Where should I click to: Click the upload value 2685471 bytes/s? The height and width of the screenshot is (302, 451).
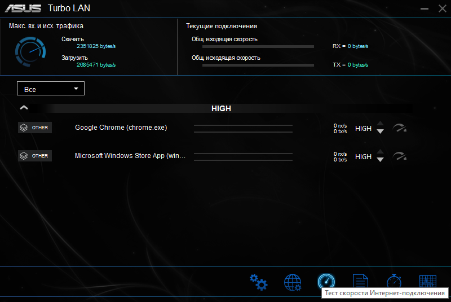coord(96,65)
